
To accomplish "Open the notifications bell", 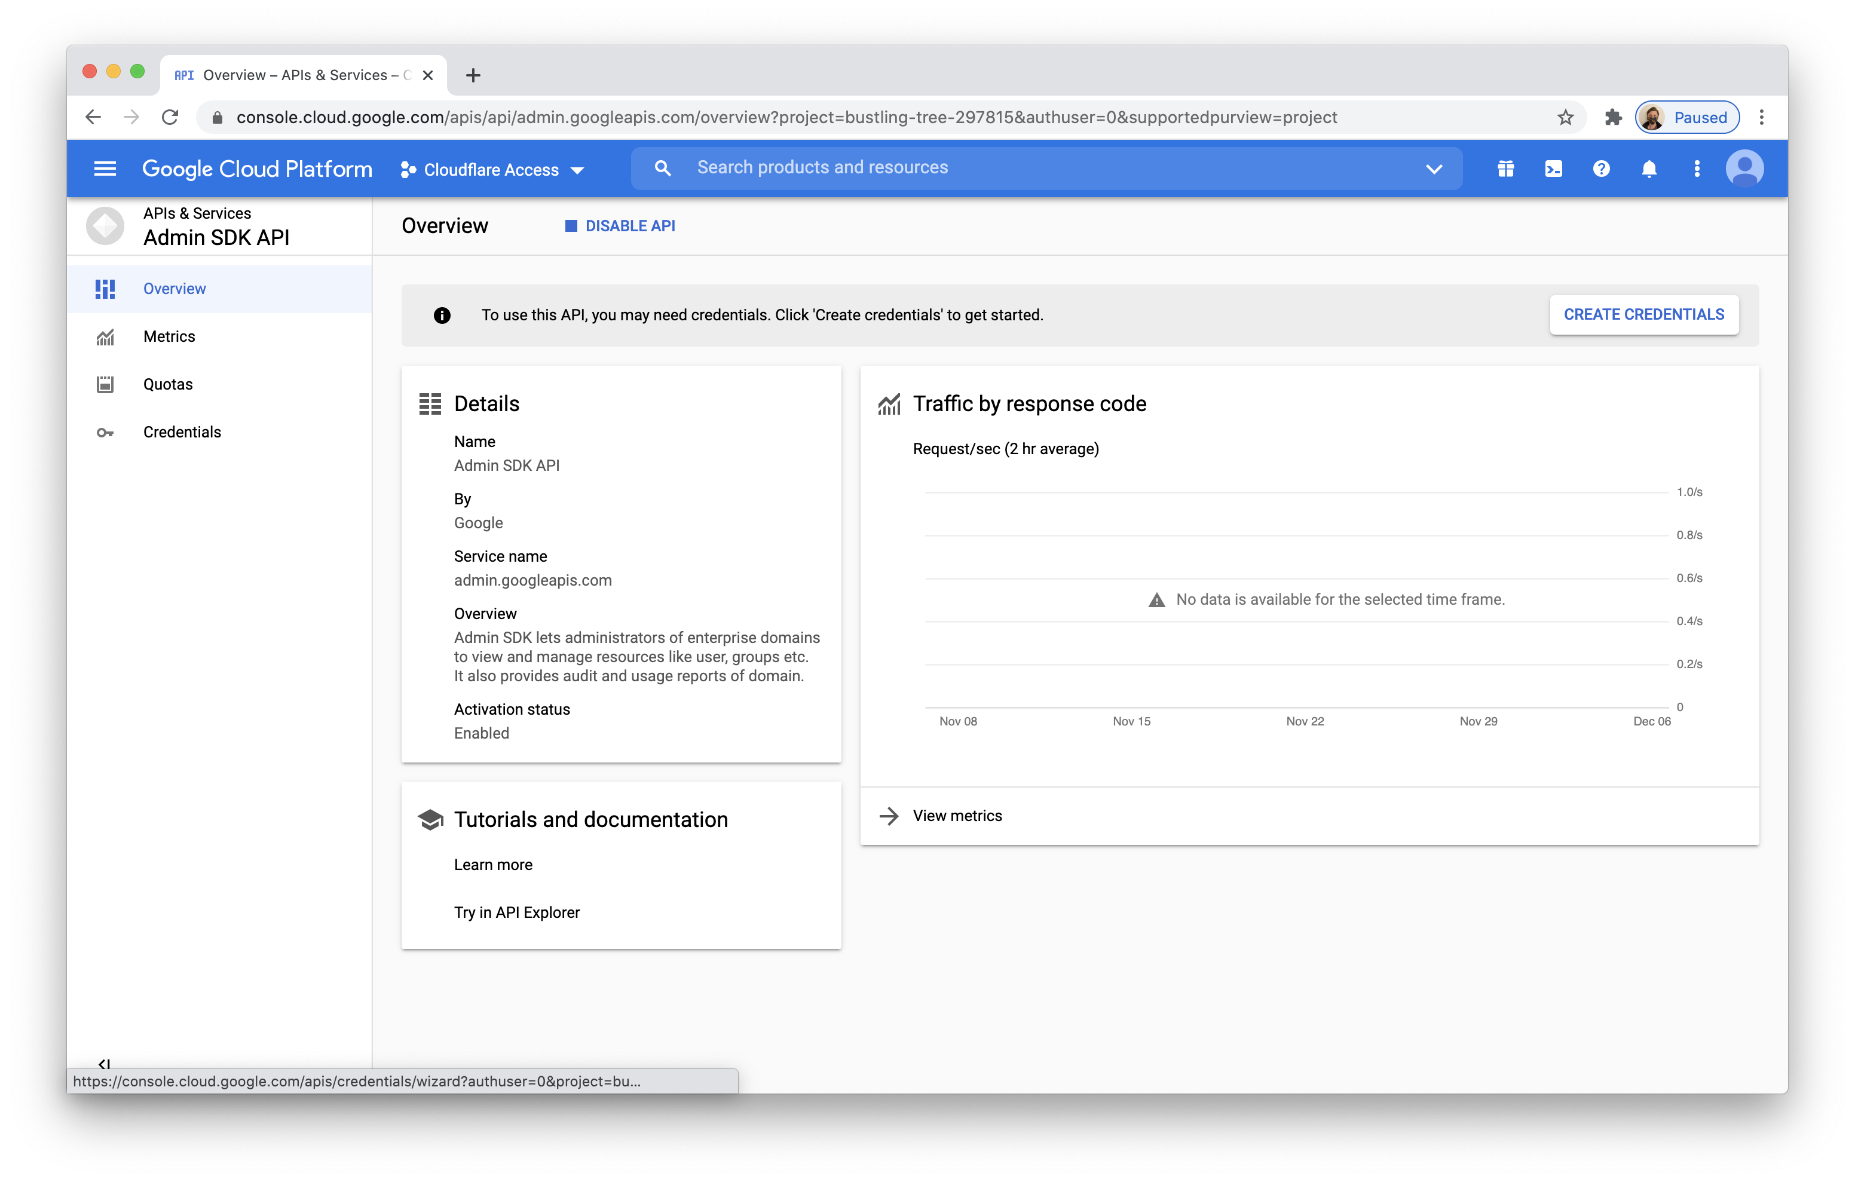I will (x=1649, y=169).
